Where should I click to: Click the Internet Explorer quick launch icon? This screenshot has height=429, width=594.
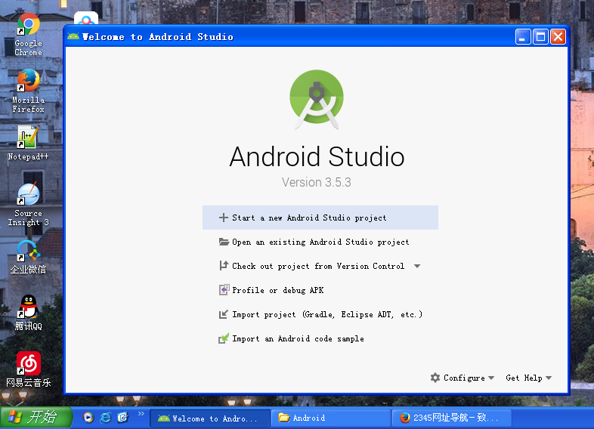pyautogui.click(x=105, y=417)
